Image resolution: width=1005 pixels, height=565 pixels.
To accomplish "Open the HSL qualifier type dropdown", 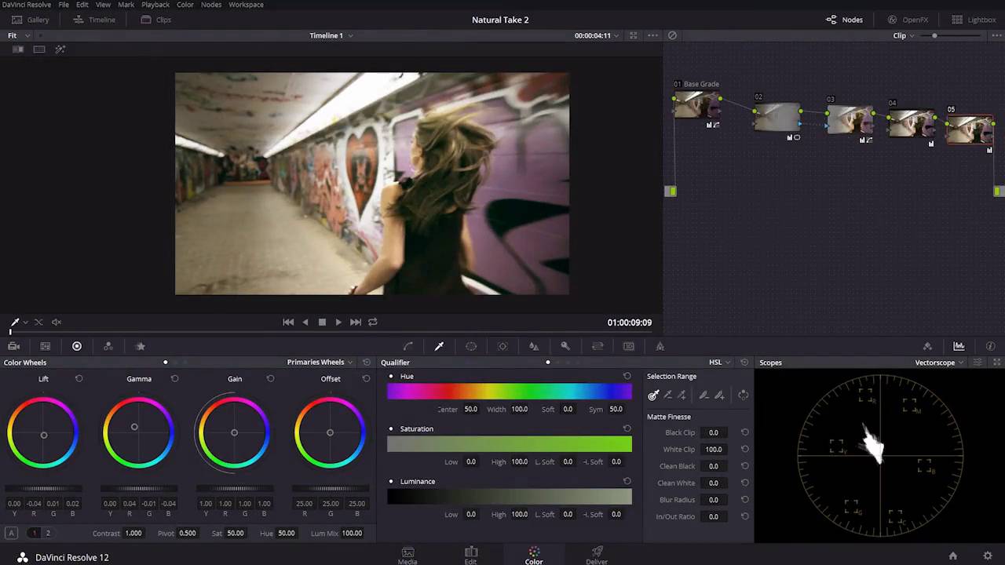I will (x=719, y=363).
